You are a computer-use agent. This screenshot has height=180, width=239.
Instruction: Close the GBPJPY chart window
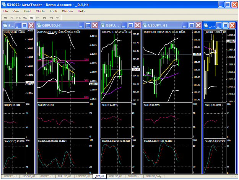point(138,25)
